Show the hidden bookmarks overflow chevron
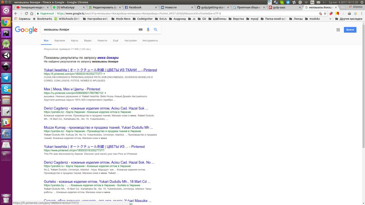This screenshot has height=205, width=365. pos(330,19)
